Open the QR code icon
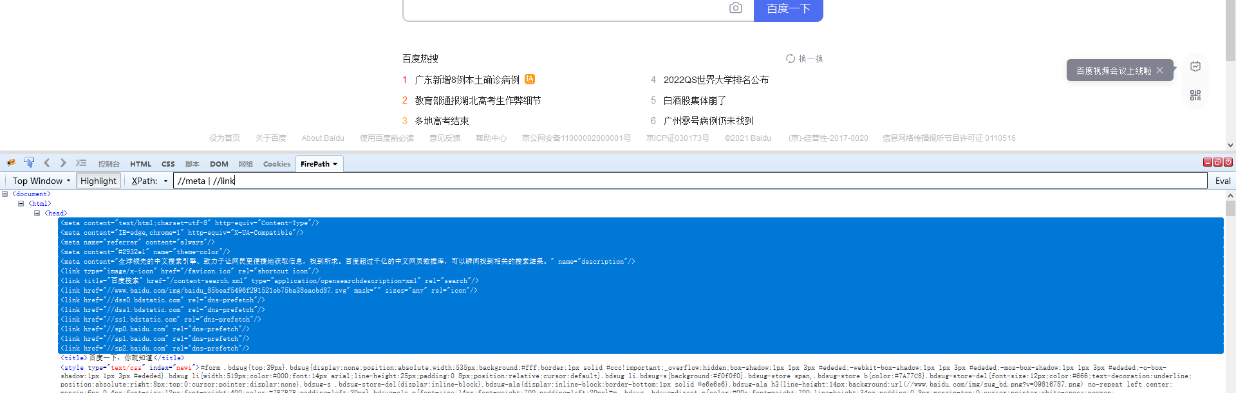 click(1195, 95)
